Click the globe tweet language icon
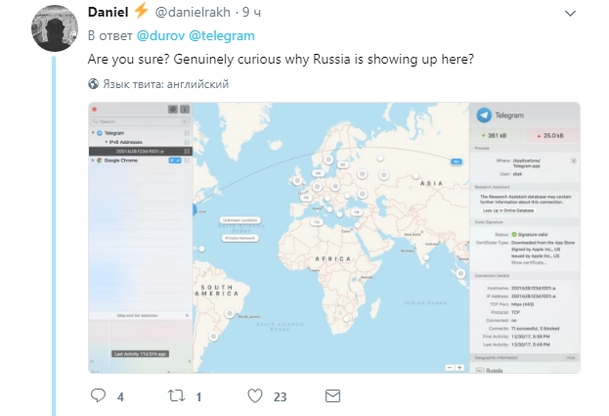This screenshot has width=609, height=416. pos(94,84)
